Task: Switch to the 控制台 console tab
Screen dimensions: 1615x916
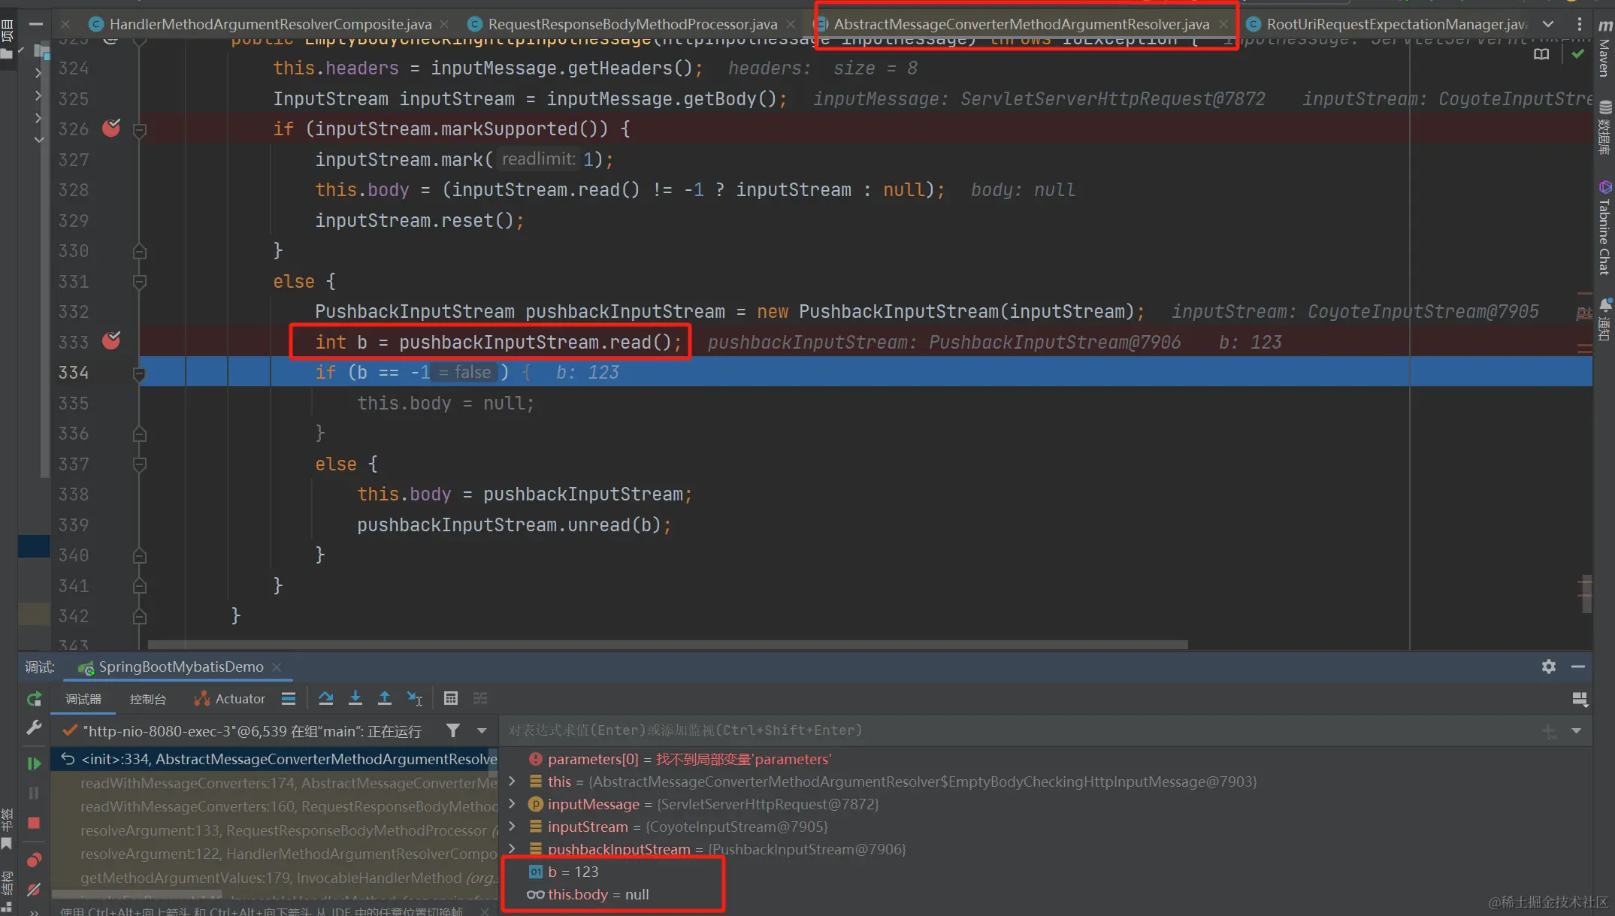Action: pyautogui.click(x=147, y=699)
